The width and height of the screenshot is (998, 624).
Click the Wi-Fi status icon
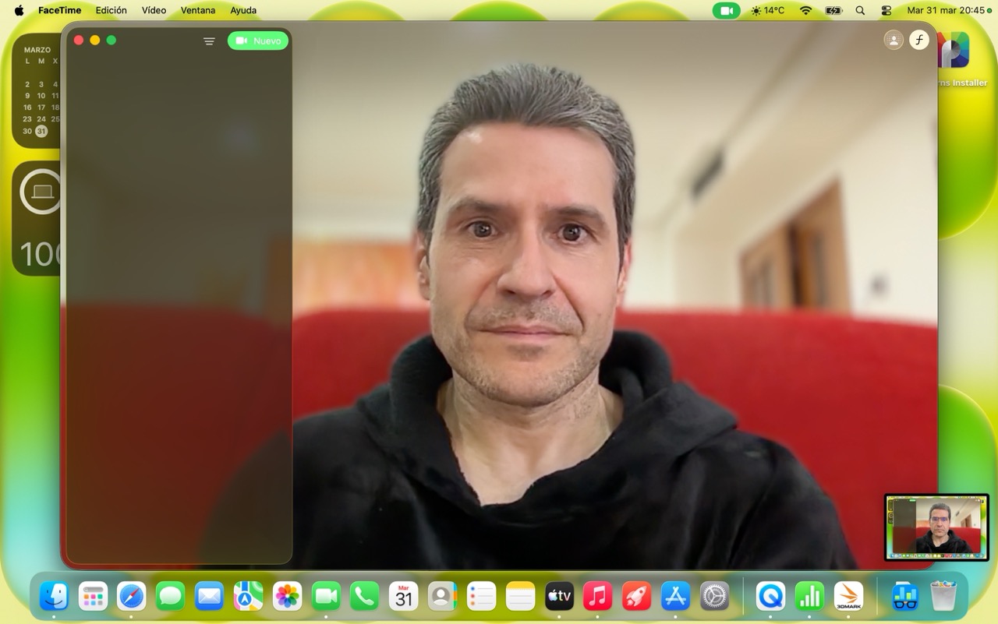(x=806, y=11)
